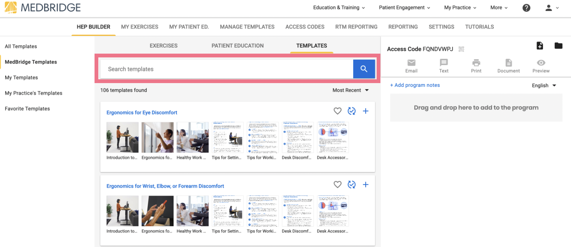Click the new program file icon
The width and height of the screenshot is (571, 247).
pos(540,46)
